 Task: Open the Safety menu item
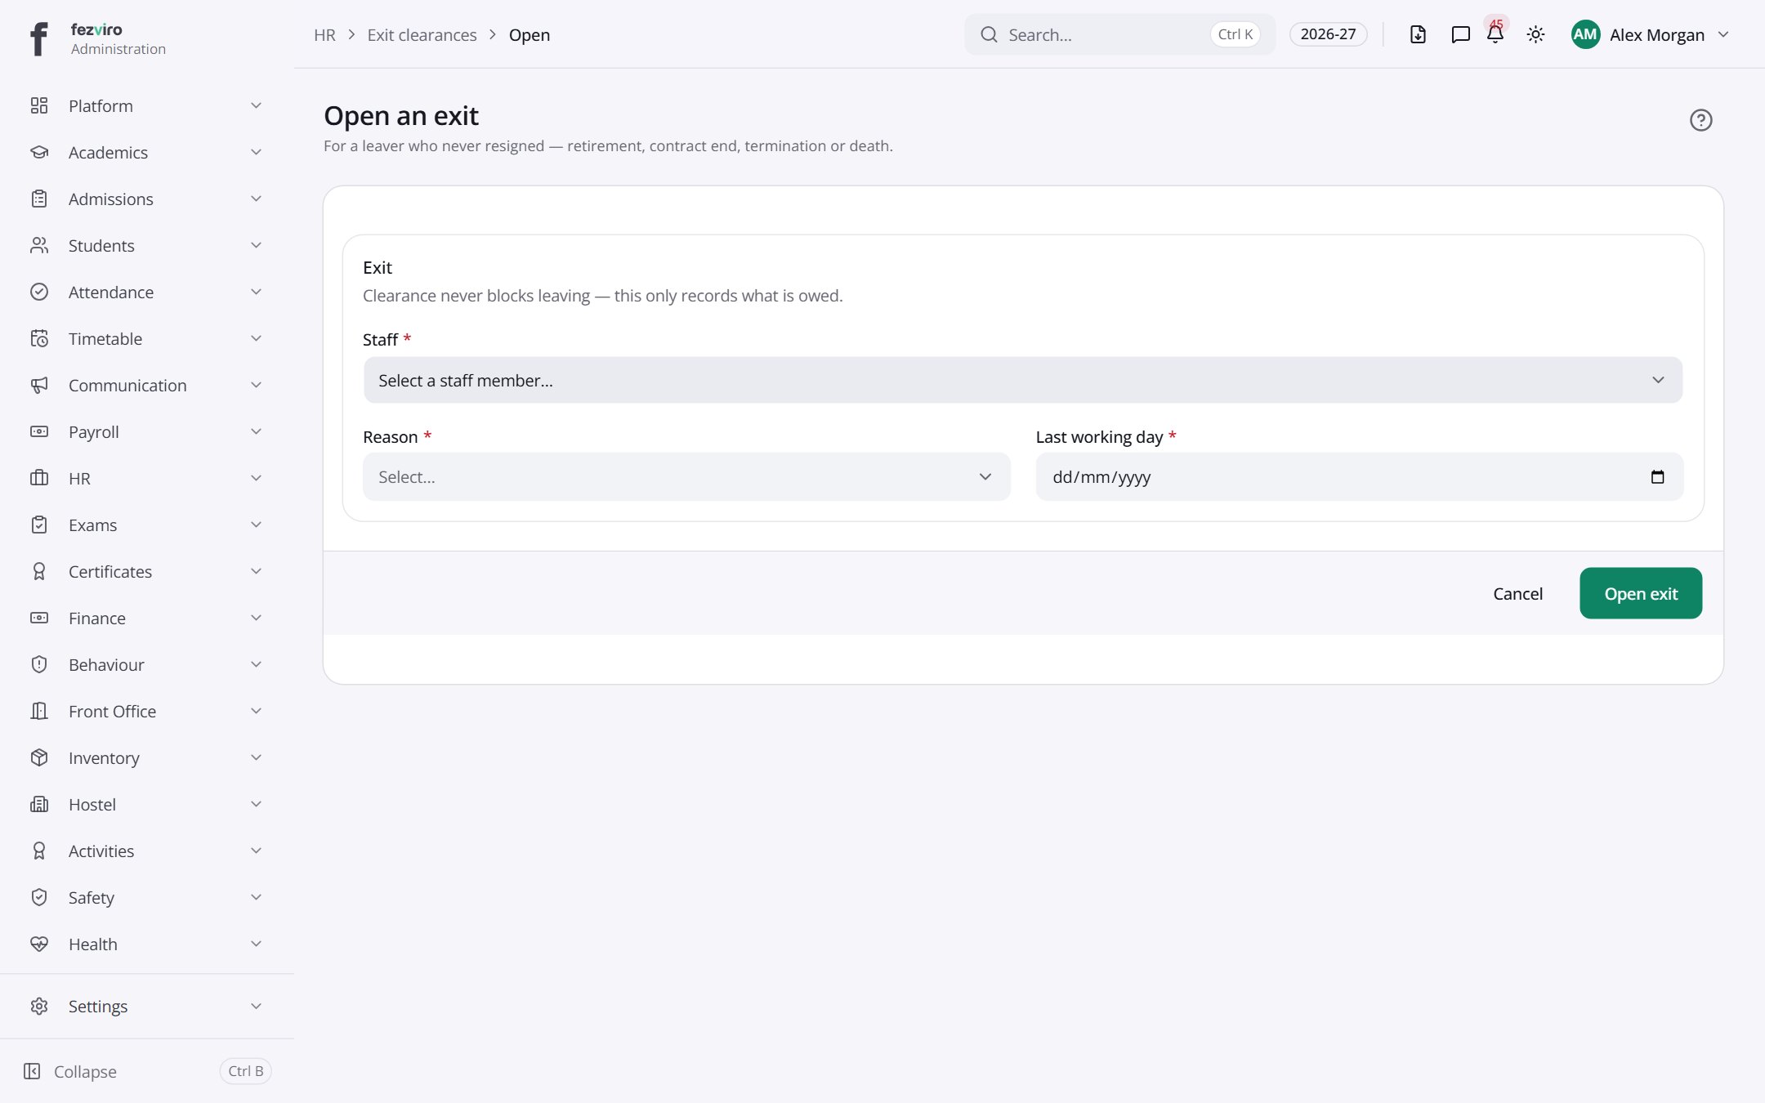point(146,897)
